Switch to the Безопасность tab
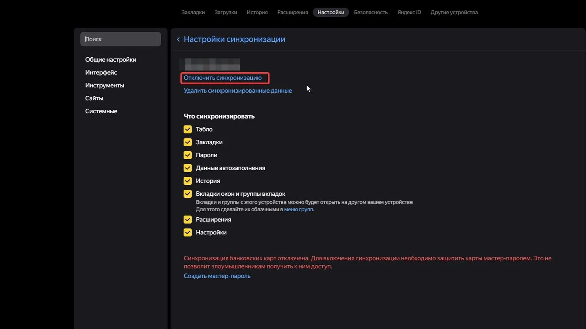 pos(371,12)
